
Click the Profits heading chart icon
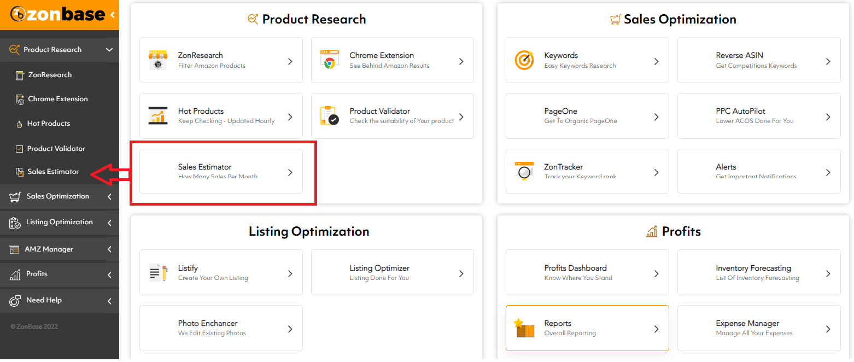click(652, 232)
